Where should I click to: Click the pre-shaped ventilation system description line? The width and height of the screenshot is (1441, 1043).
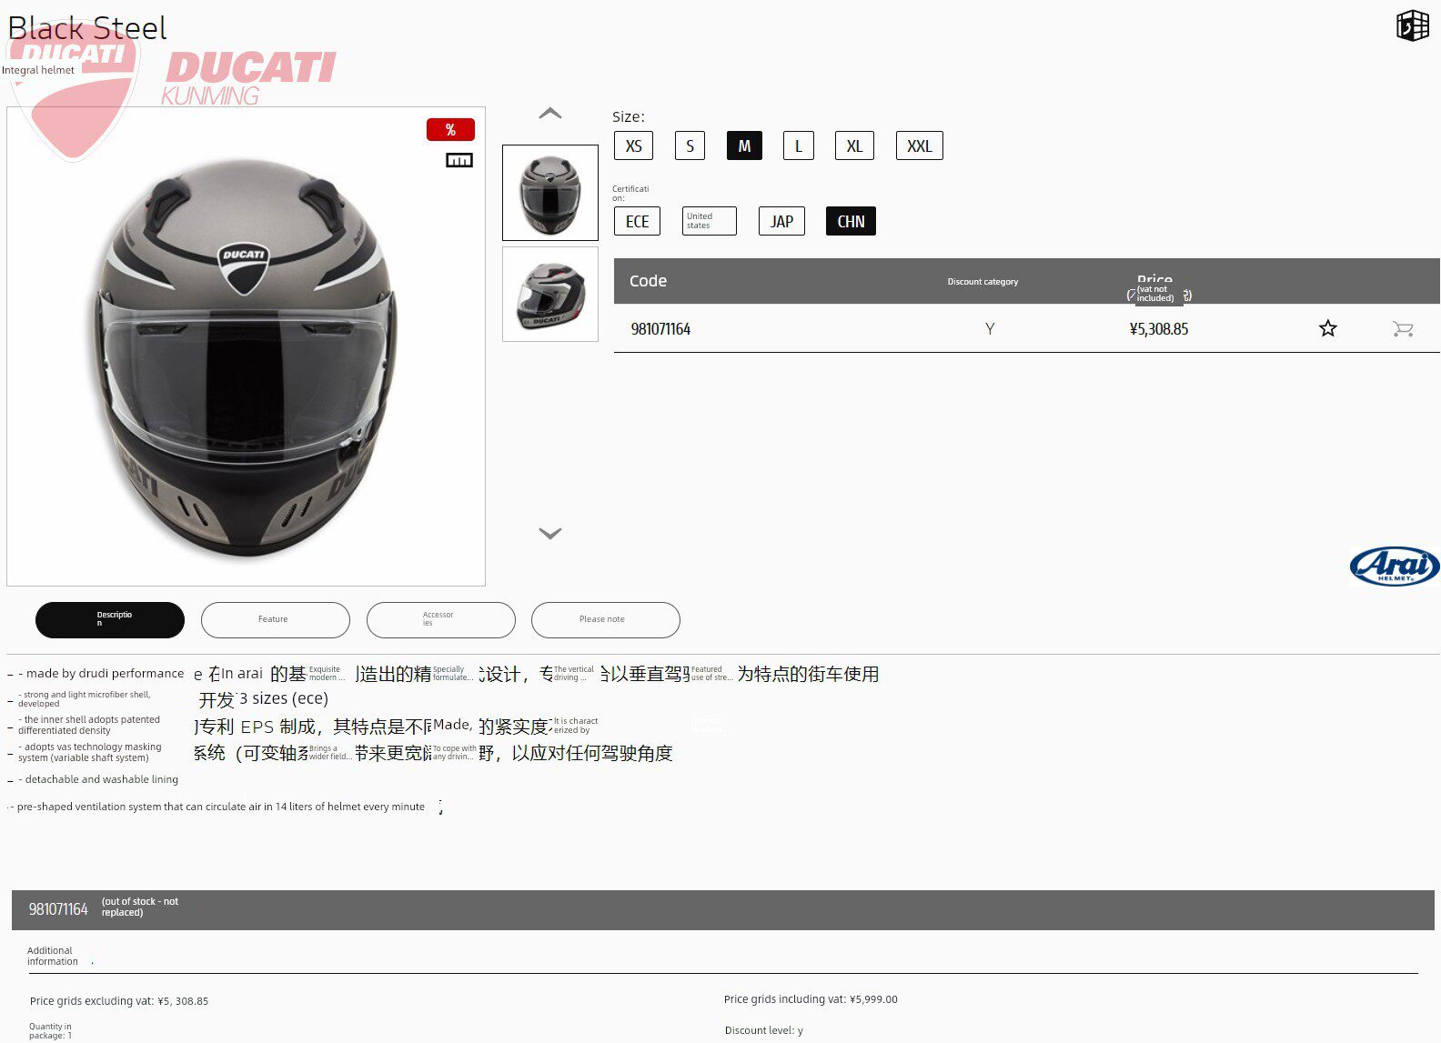coord(218,807)
